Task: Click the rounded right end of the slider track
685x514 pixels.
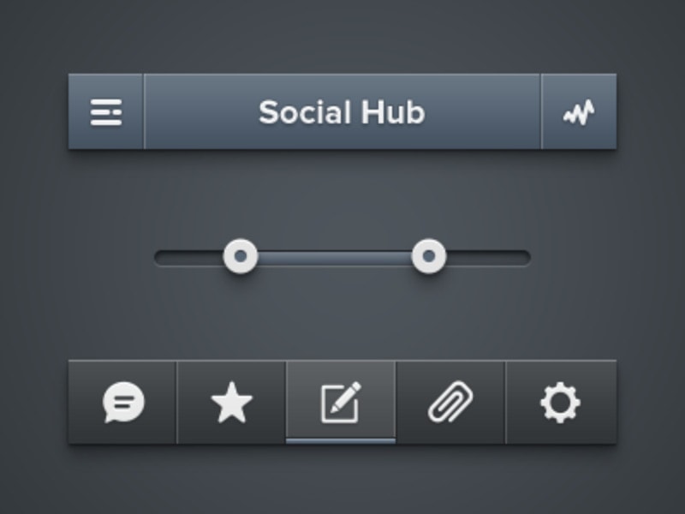Action: pyautogui.click(x=527, y=258)
